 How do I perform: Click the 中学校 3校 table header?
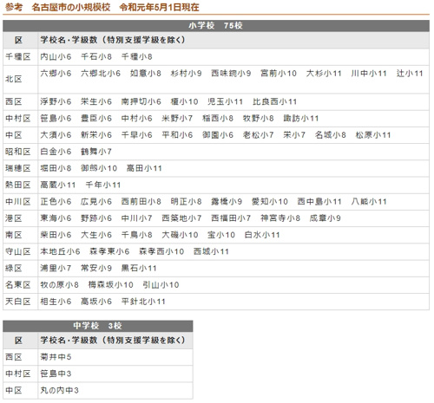[98, 326]
